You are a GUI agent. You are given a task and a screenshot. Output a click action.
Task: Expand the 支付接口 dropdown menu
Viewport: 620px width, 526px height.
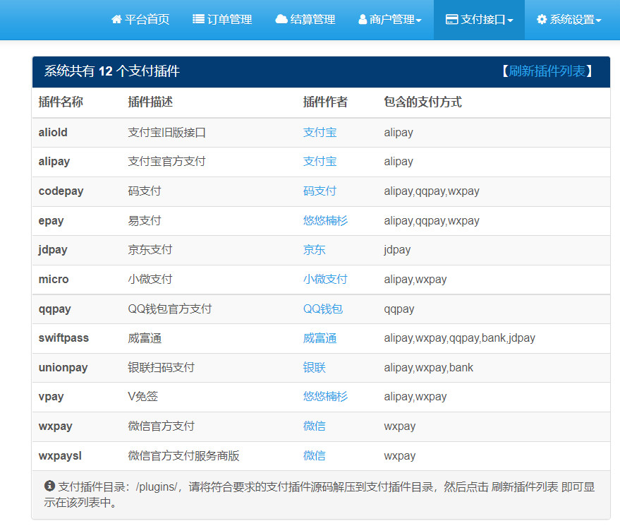(479, 19)
